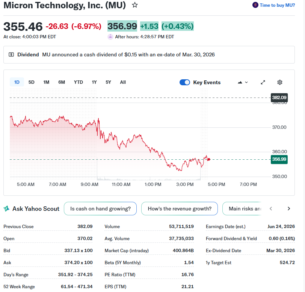Go to previous Scout suggestions arrow
Screen dimensions: 305x292
[x=271, y=209]
